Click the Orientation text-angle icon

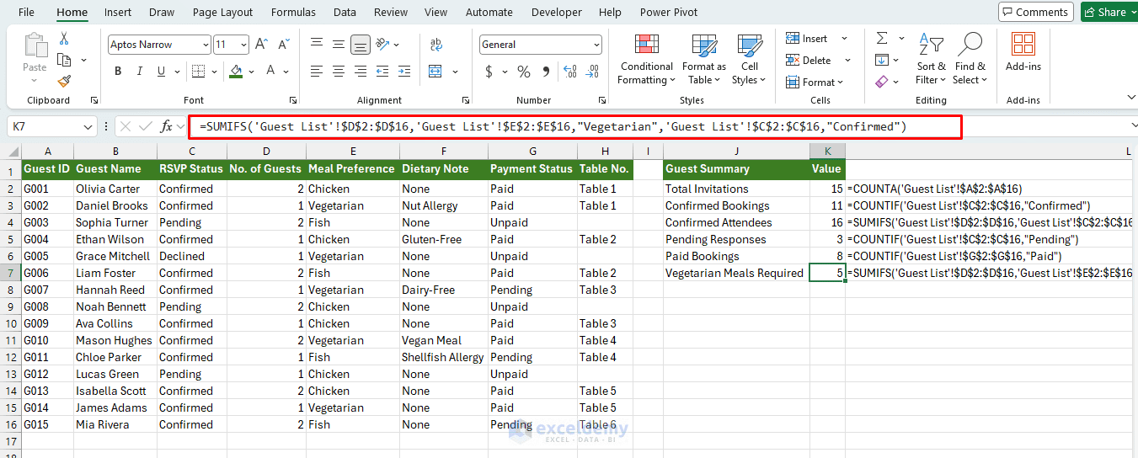pyautogui.click(x=382, y=45)
